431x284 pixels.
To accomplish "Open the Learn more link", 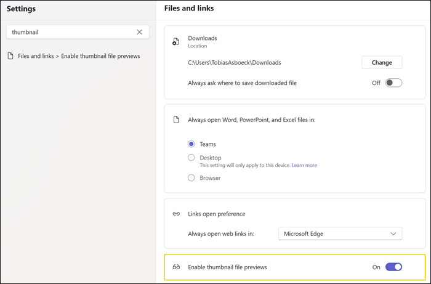I will (x=304, y=165).
